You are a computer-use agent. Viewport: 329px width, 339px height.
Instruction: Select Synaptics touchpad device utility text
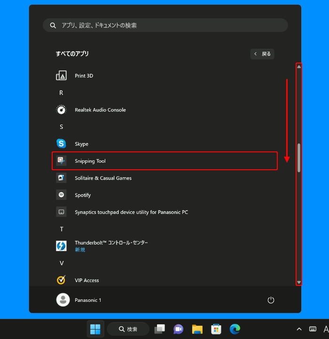[131, 212]
